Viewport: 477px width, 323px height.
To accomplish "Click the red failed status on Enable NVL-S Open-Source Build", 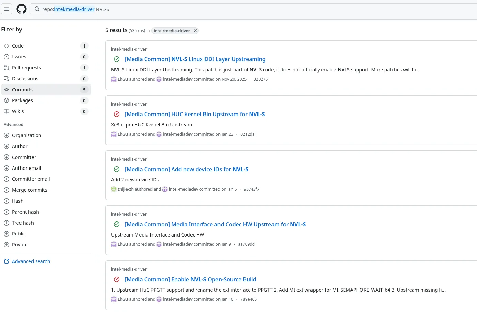I will coord(117,280).
